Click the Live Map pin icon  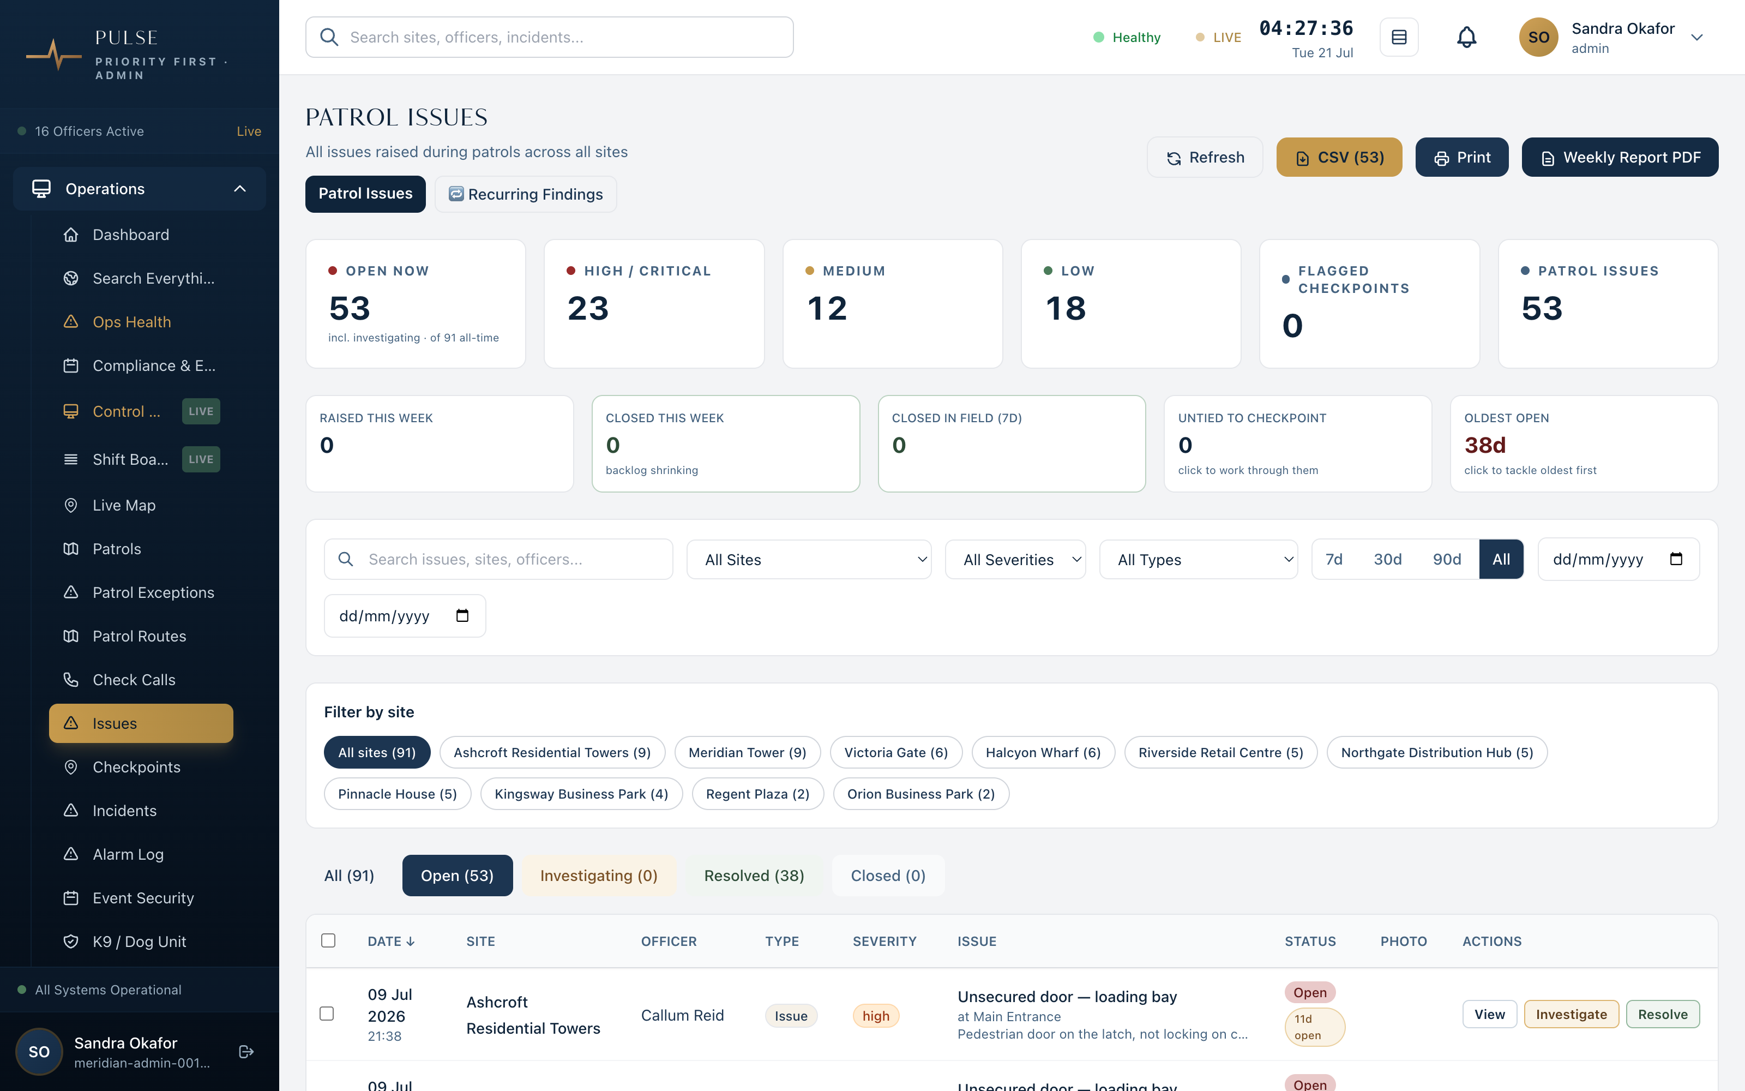[x=71, y=505]
